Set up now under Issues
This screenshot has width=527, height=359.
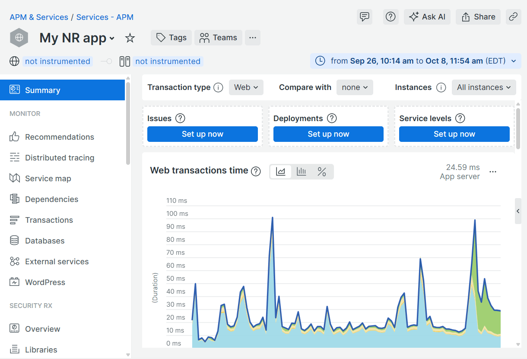tap(203, 134)
